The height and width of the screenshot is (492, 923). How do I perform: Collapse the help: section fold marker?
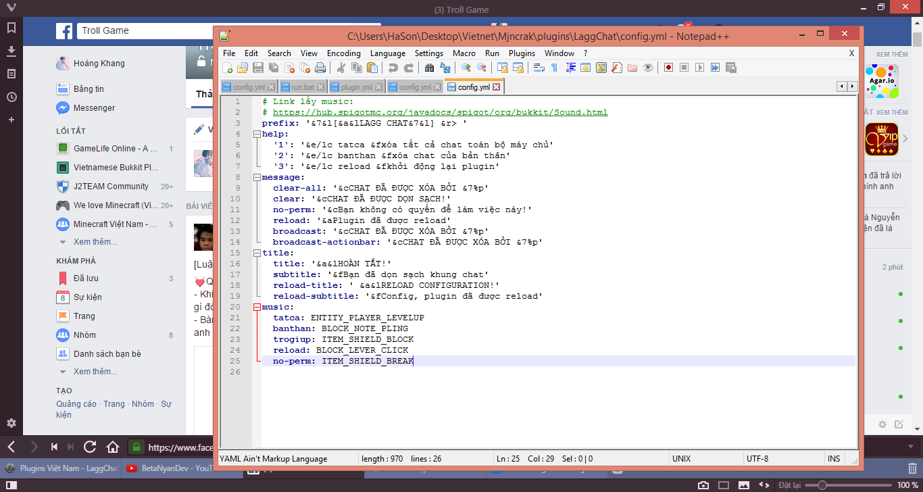point(257,134)
